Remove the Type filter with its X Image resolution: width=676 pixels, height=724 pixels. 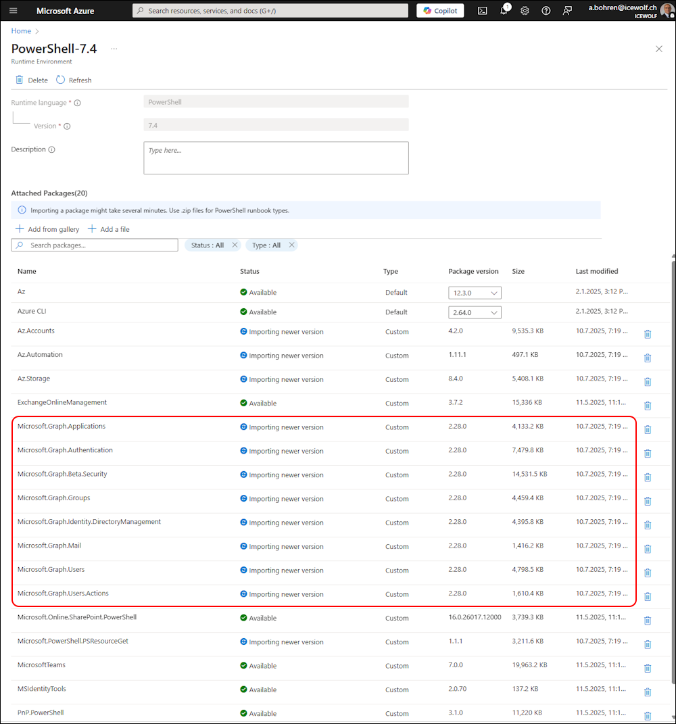291,245
